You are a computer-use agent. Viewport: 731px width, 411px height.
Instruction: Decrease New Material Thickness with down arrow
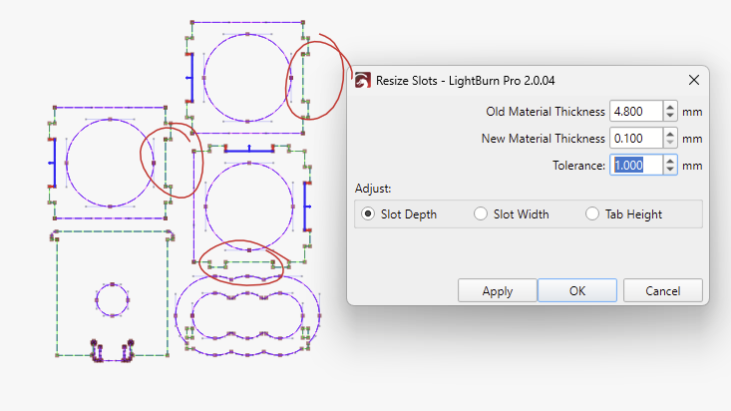[670, 143]
